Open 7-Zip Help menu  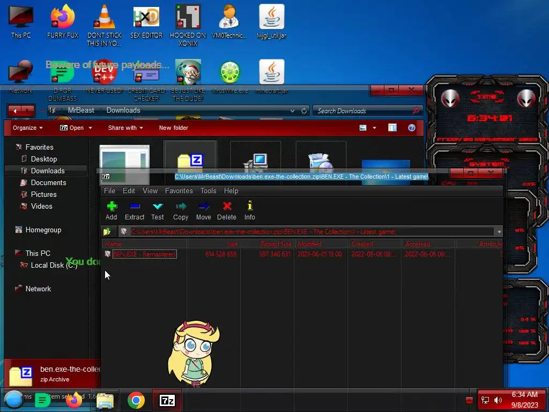tap(231, 190)
